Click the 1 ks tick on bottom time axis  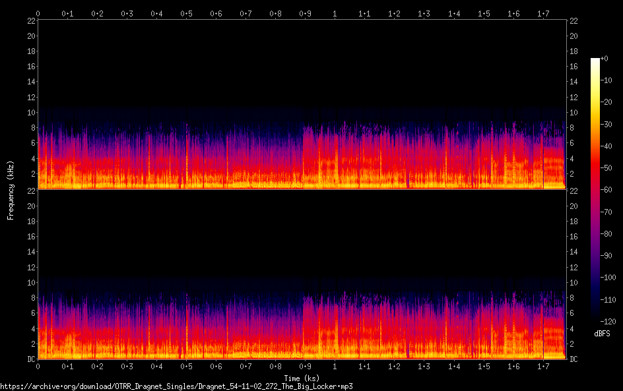pos(335,366)
